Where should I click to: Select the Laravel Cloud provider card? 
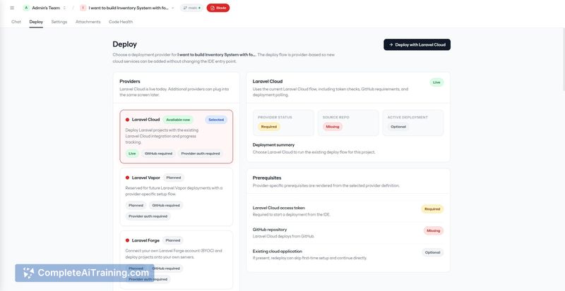tap(177, 137)
